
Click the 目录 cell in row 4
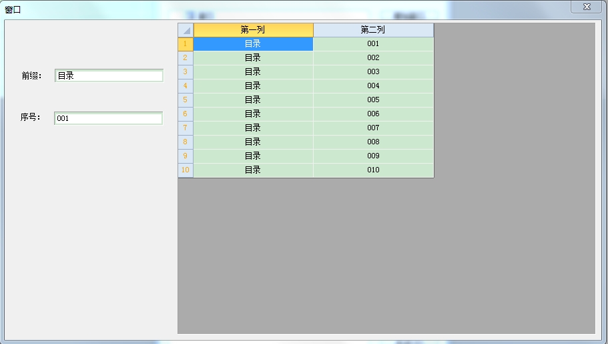pyautogui.click(x=253, y=85)
